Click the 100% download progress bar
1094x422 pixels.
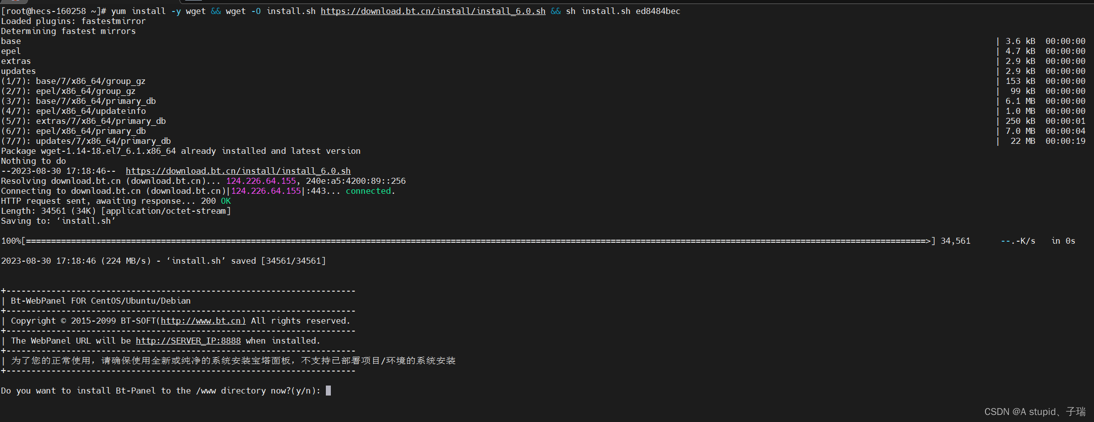(468, 241)
